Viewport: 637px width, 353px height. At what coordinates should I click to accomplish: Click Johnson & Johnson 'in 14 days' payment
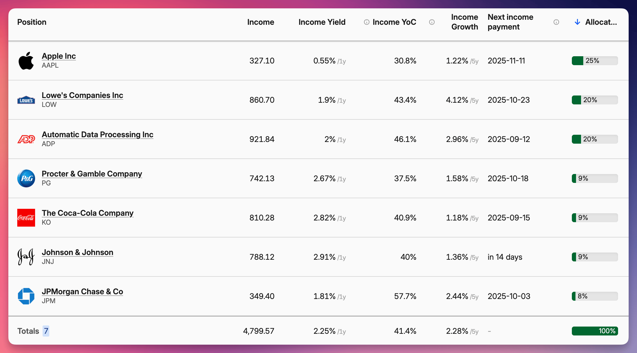tap(505, 257)
